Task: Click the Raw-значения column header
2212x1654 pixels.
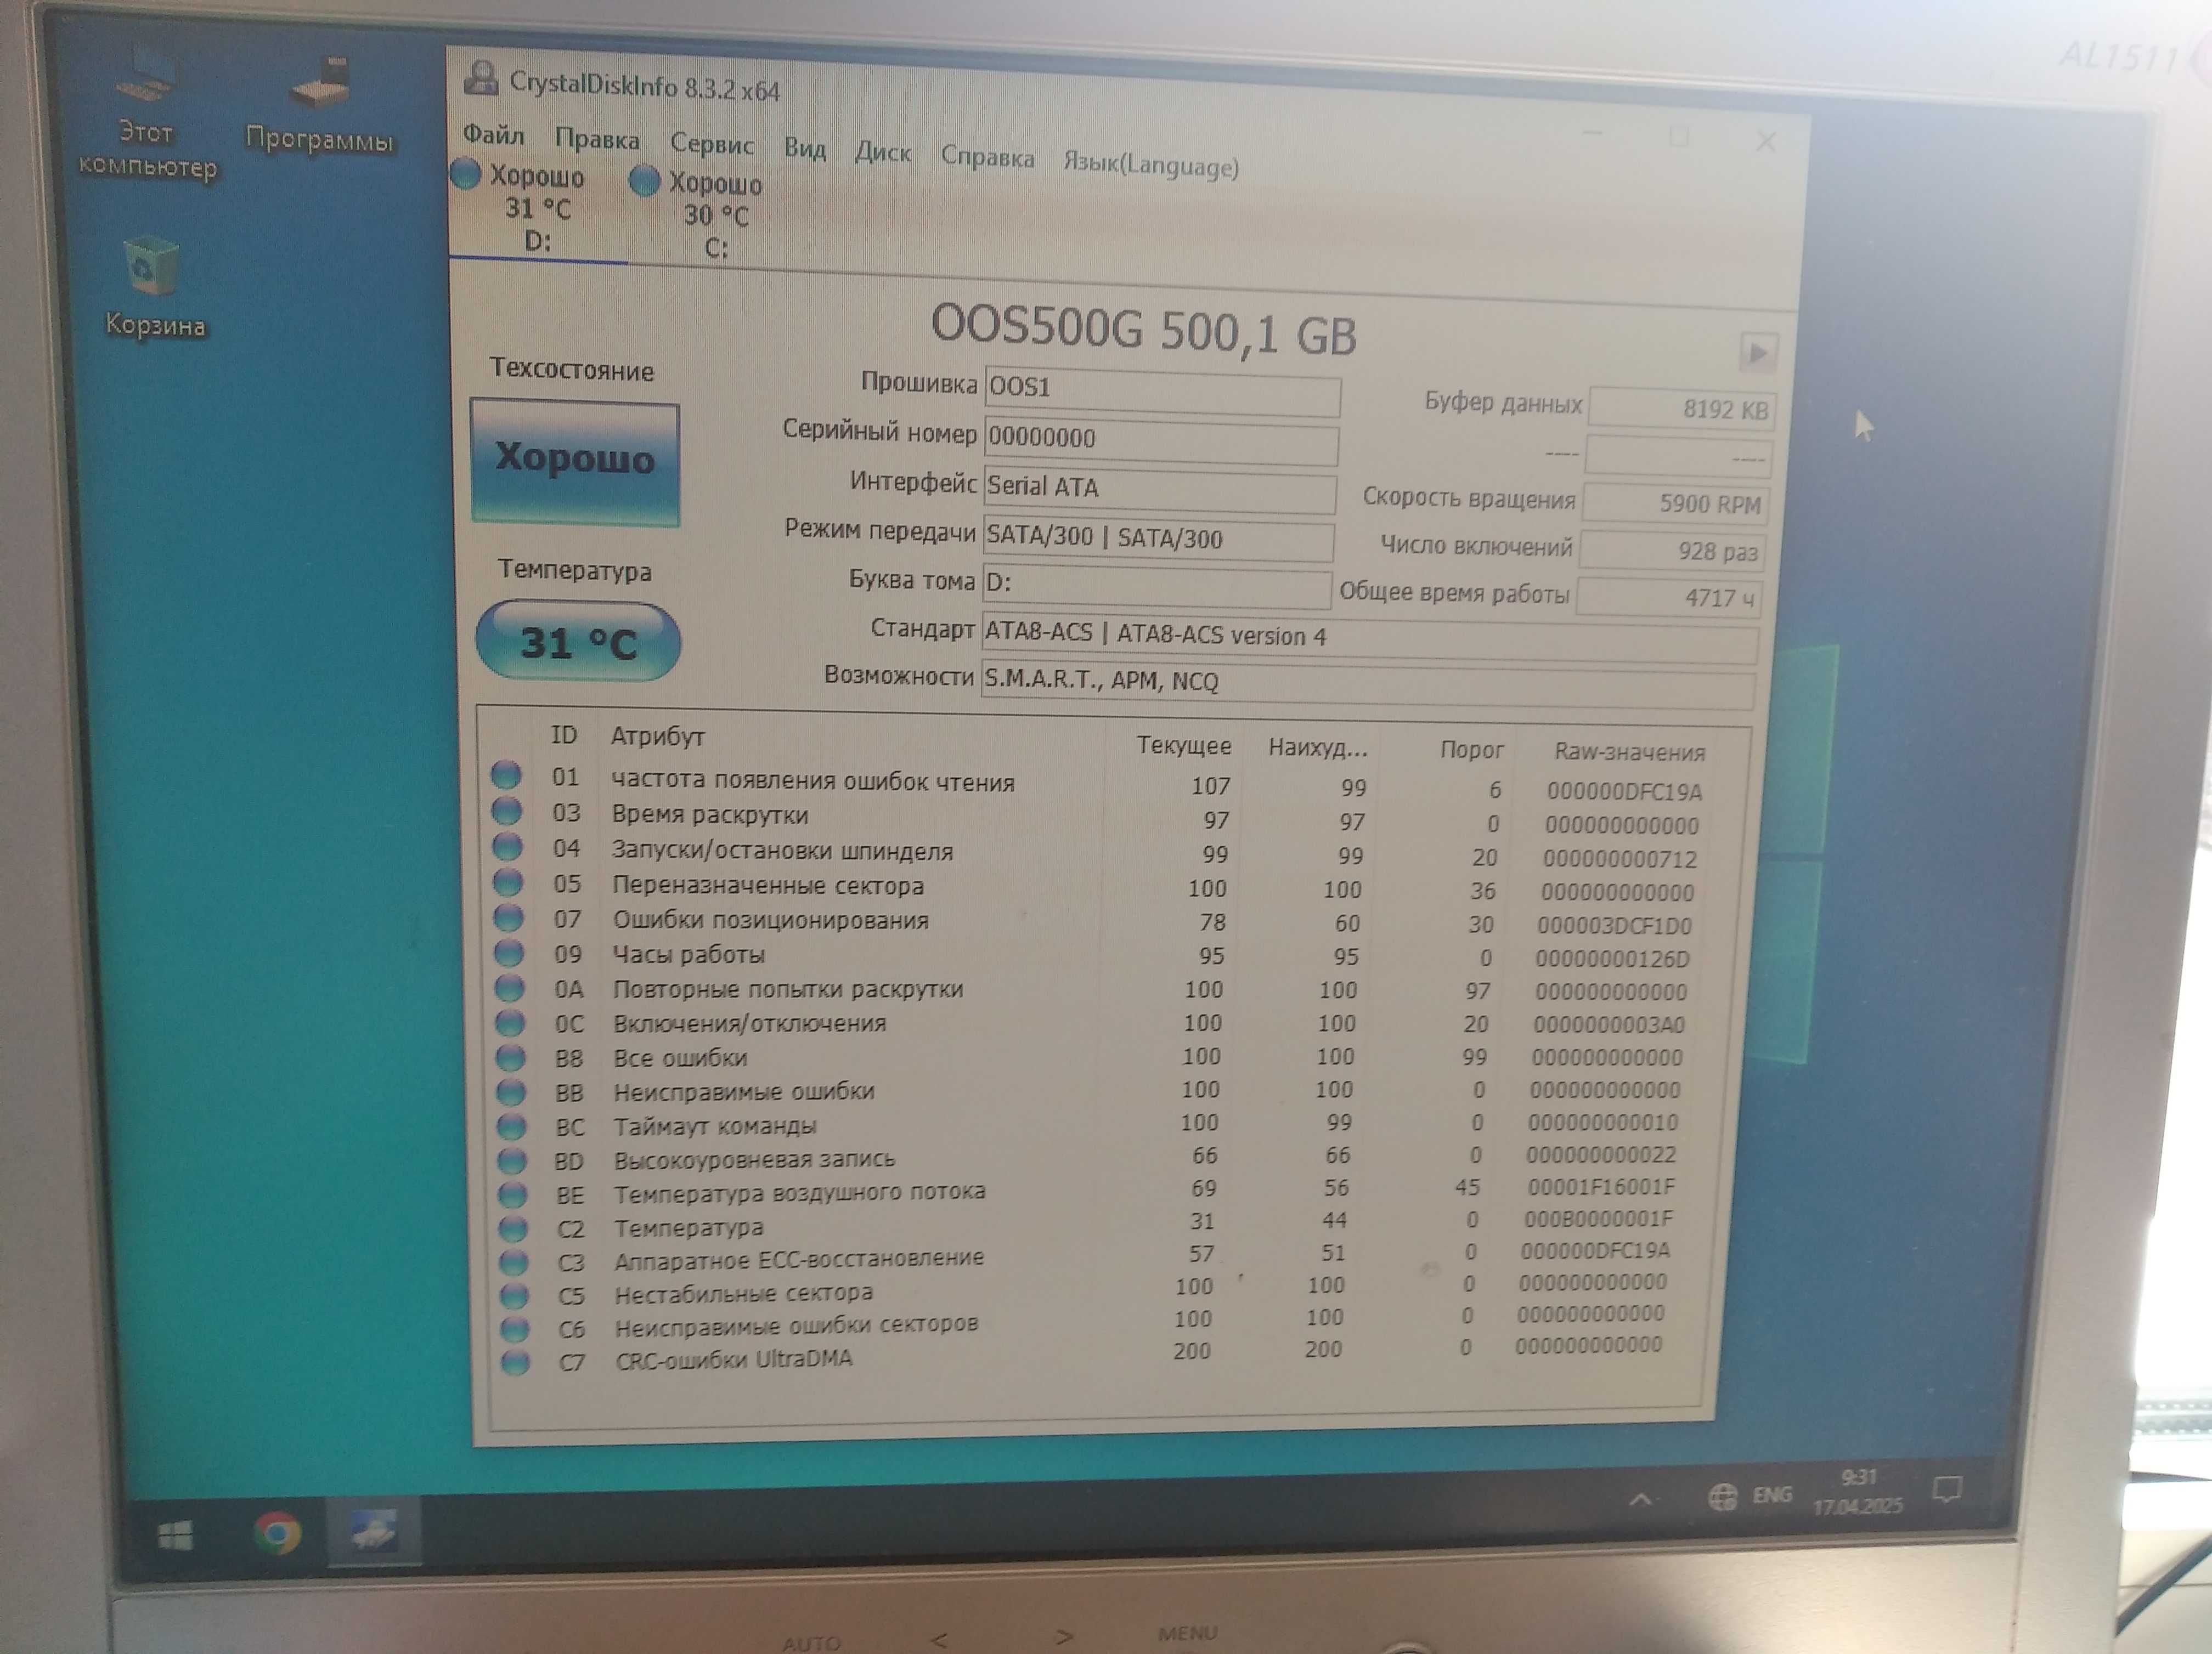Action: pos(1630,752)
